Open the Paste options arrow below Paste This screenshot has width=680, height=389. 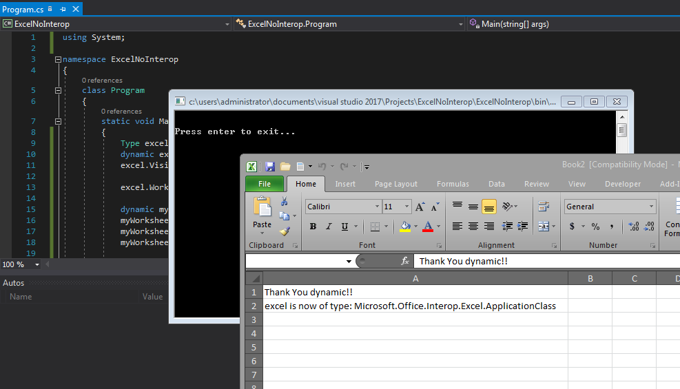(x=262, y=233)
